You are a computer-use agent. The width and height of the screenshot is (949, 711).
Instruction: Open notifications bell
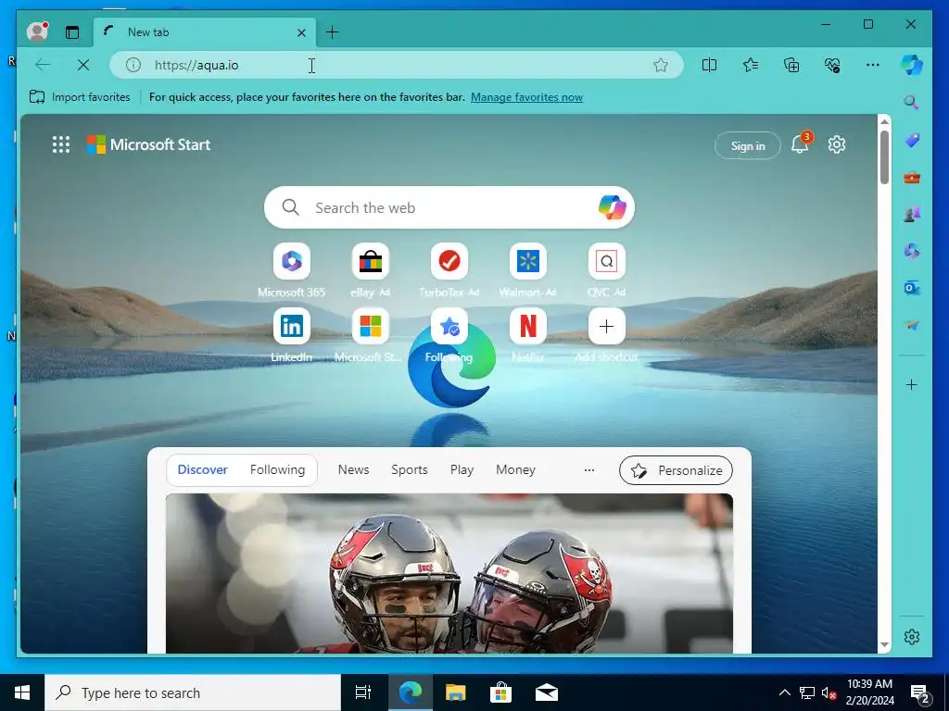[x=800, y=144]
